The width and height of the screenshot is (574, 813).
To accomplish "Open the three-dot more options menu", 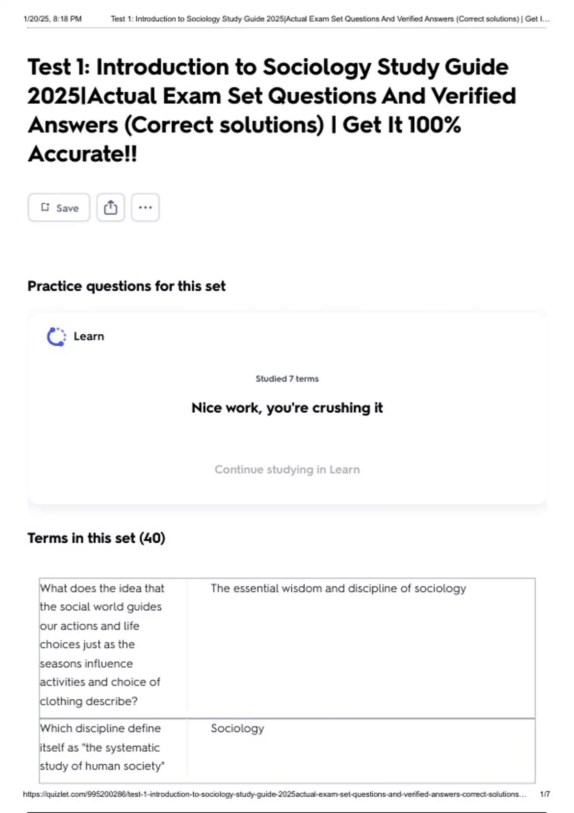I will [145, 208].
